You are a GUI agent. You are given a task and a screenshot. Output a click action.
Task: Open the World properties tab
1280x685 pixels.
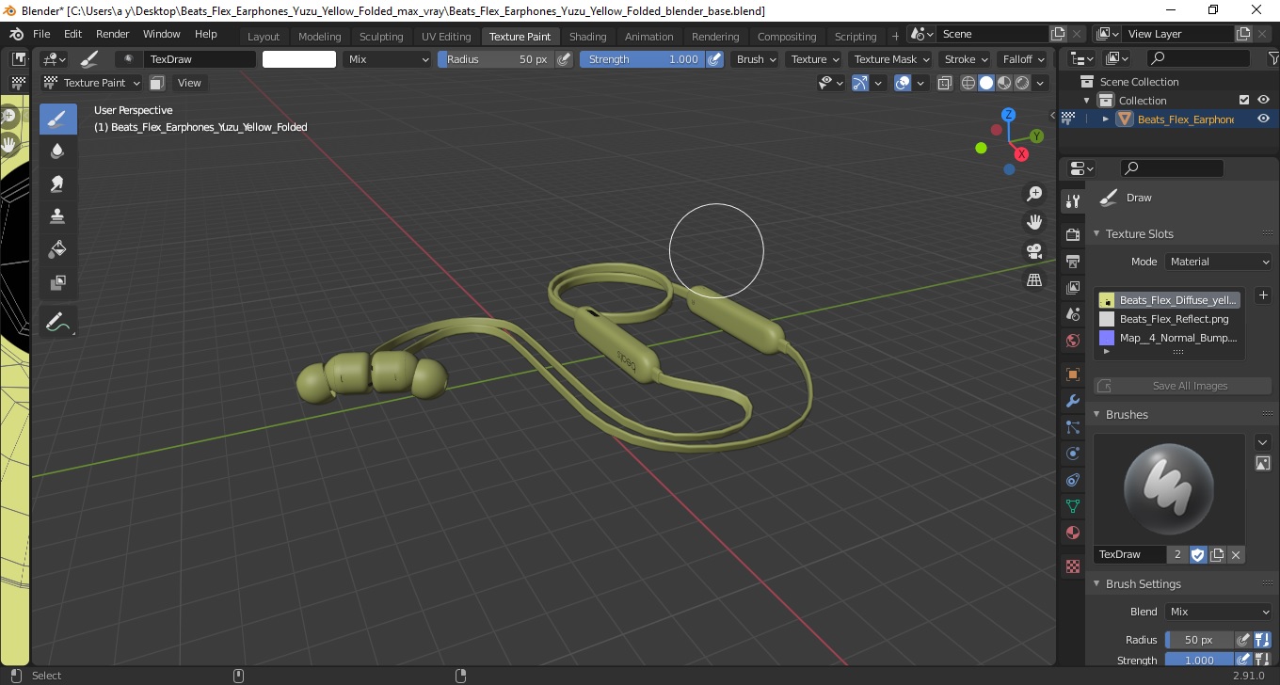[1072, 341]
